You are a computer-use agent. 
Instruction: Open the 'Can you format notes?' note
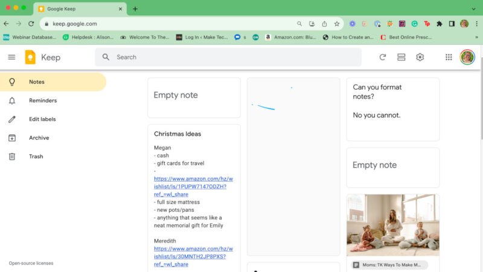point(393,109)
